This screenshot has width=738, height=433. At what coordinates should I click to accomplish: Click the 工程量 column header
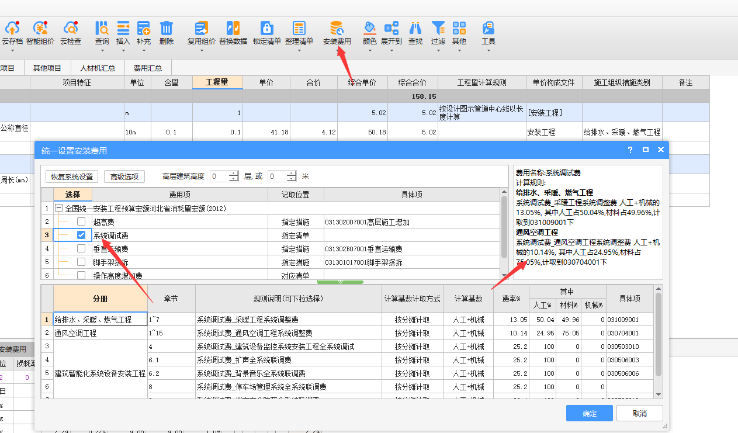217,82
